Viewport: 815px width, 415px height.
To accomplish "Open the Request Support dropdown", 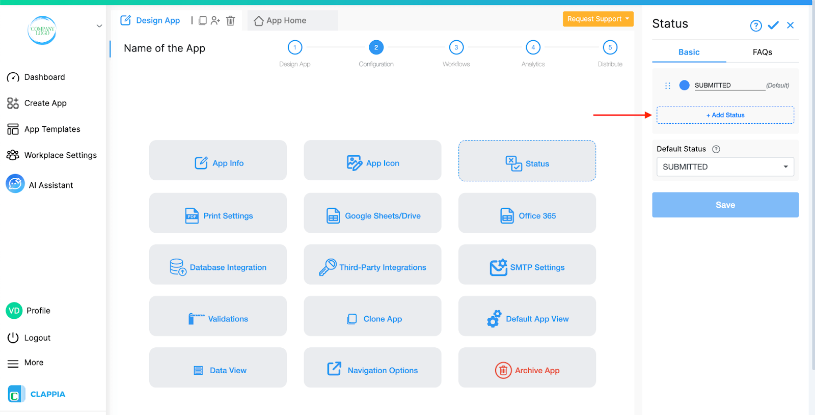I will click(x=598, y=19).
